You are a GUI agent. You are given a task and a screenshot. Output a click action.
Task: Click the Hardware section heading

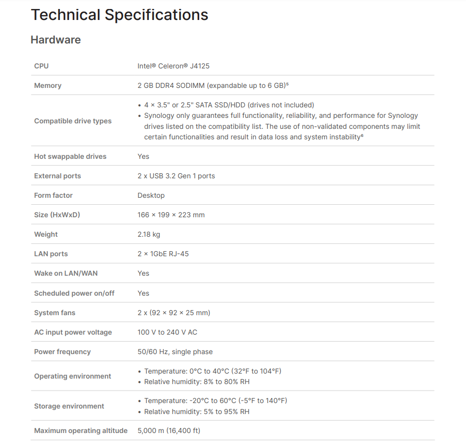tap(55, 40)
